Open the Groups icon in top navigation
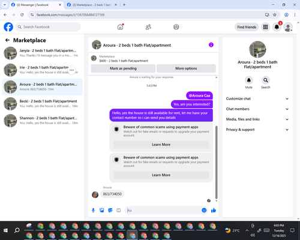This screenshot has width=300, height=240. click(176, 27)
